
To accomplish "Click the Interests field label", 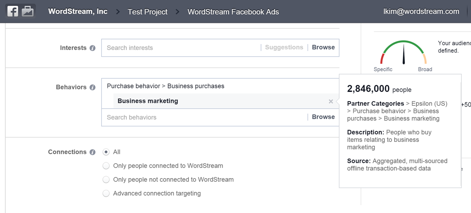I will (x=73, y=48).
